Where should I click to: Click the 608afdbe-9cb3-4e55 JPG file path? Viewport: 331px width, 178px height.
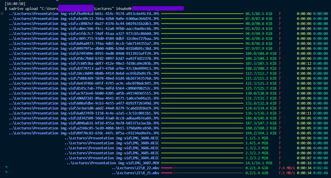(84, 103)
